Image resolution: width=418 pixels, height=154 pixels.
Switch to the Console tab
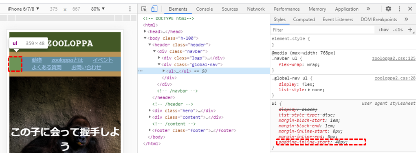pyautogui.click(x=205, y=9)
